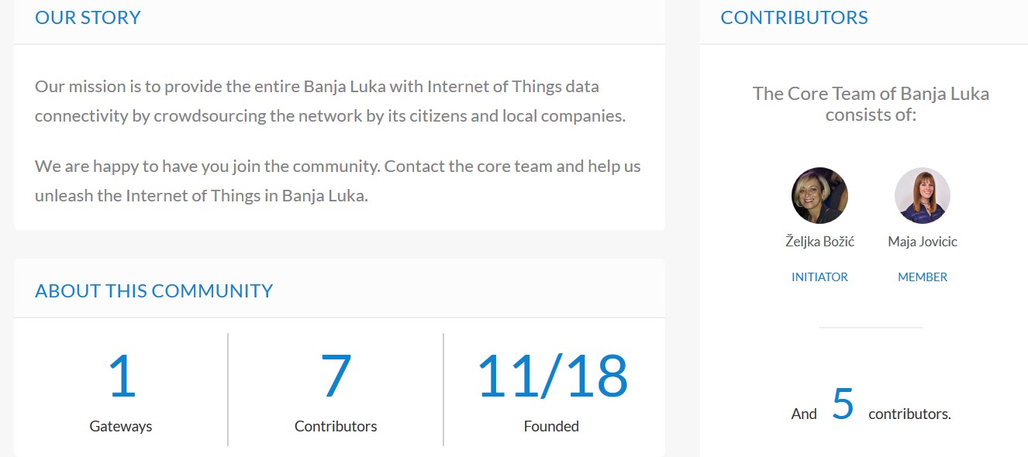Image resolution: width=1028 pixels, height=457 pixels.
Task: Select the Gateways count number 1
Action: pos(121,377)
